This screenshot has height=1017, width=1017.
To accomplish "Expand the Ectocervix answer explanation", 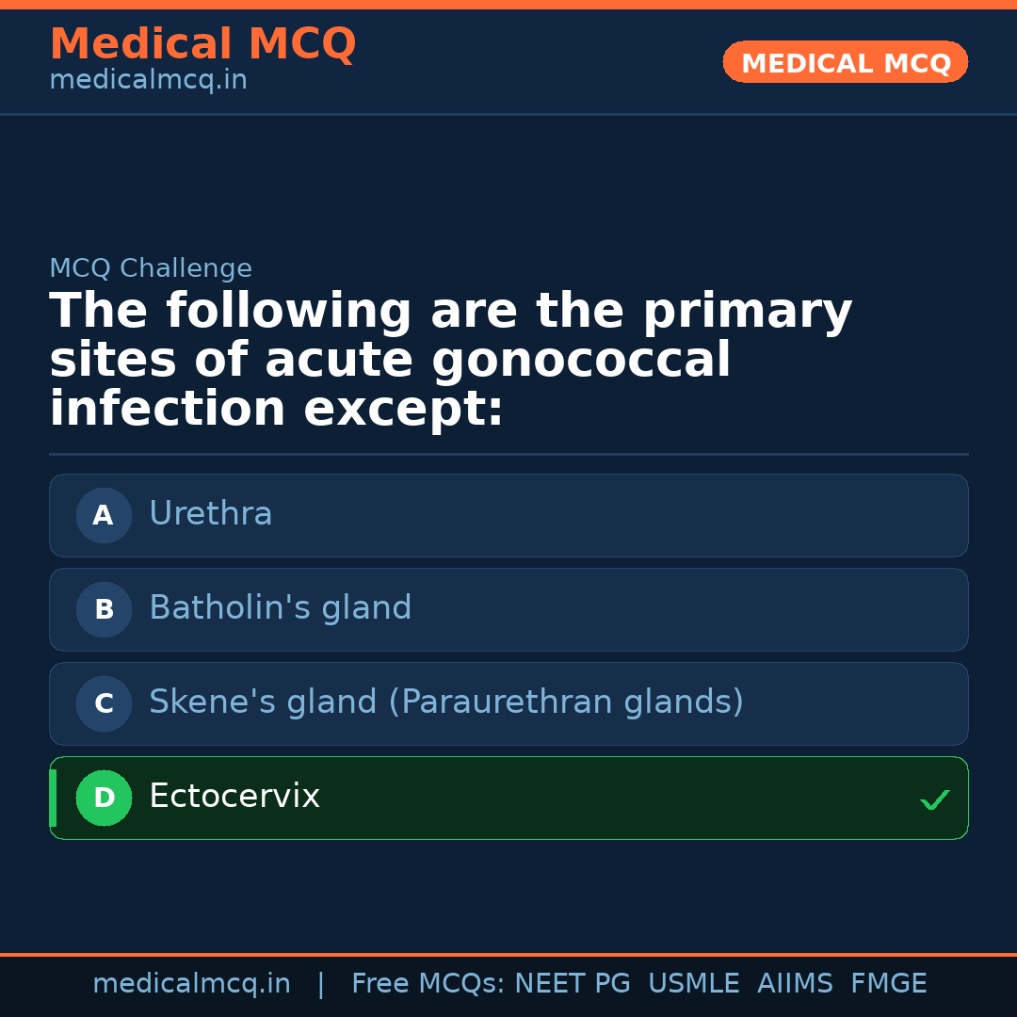I will click(508, 798).
